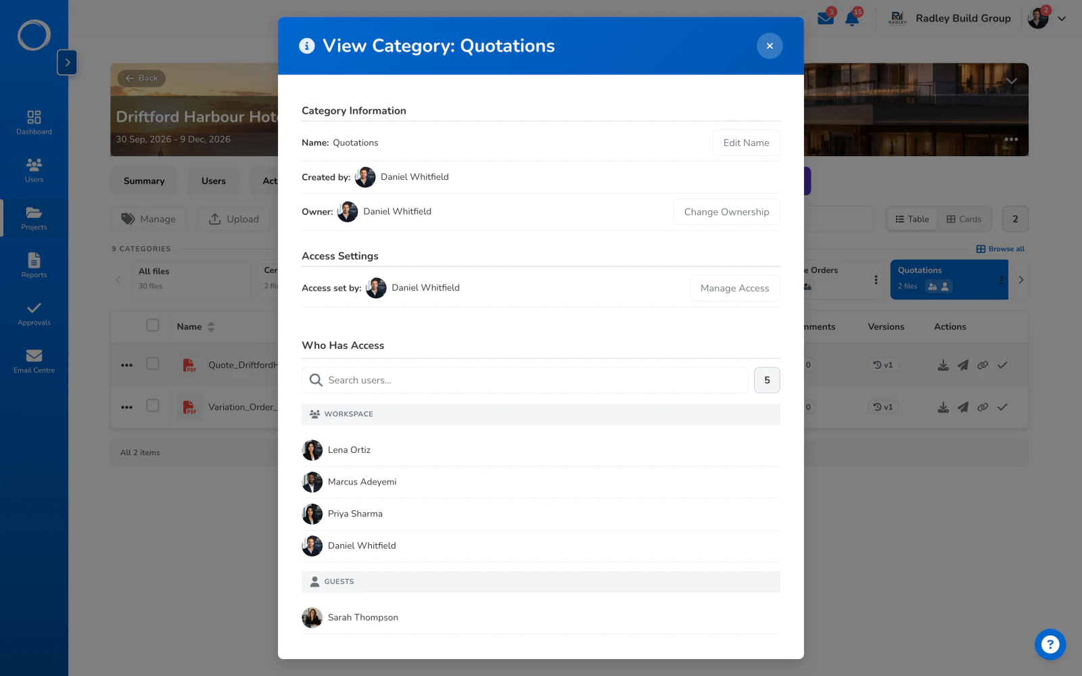Click the Back button
Viewport: 1082px width, 676px height.
tap(141, 78)
